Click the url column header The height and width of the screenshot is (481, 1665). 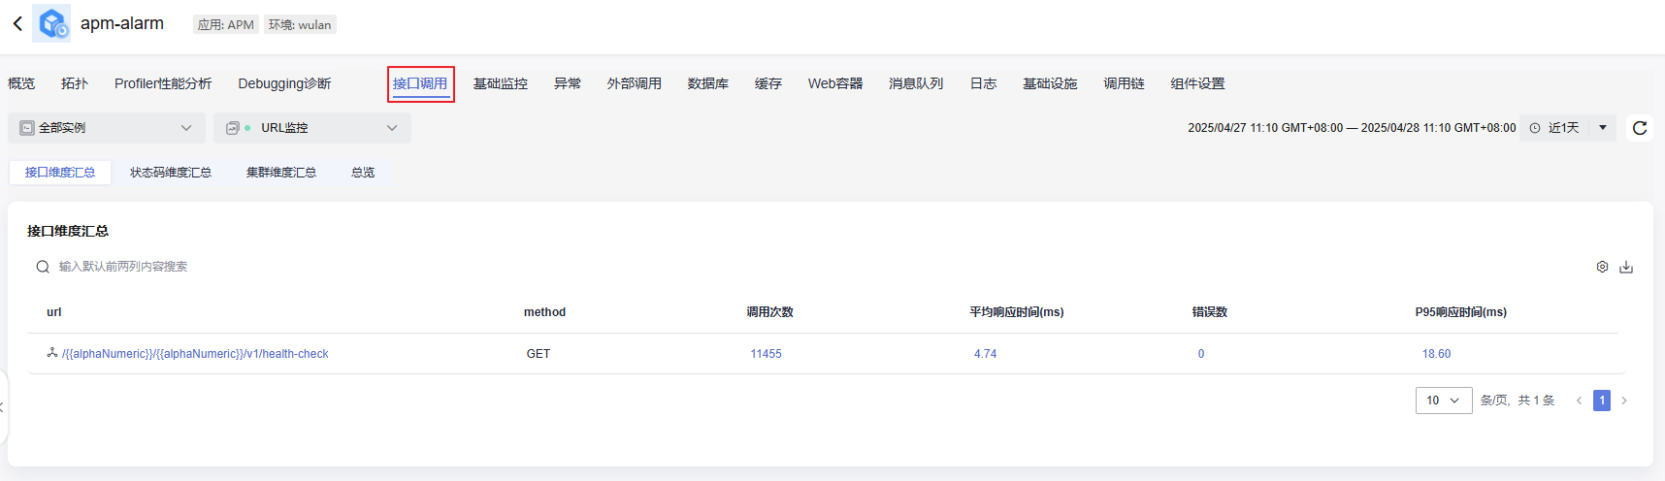pos(54,312)
